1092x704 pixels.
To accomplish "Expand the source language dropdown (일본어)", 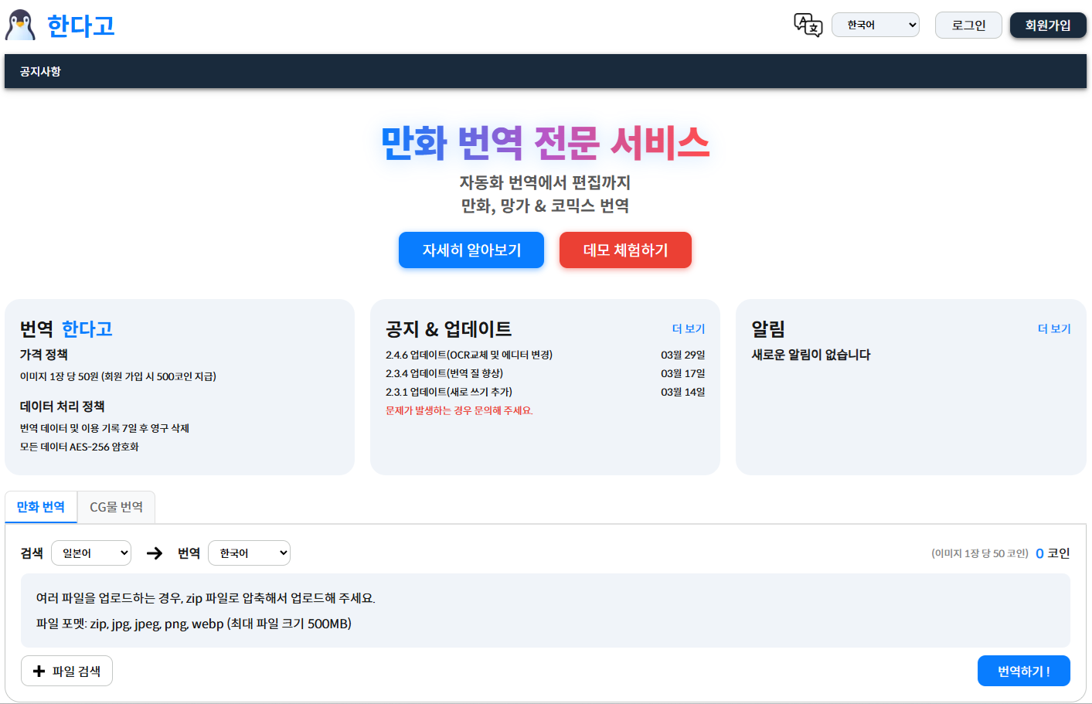I will point(91,553).
